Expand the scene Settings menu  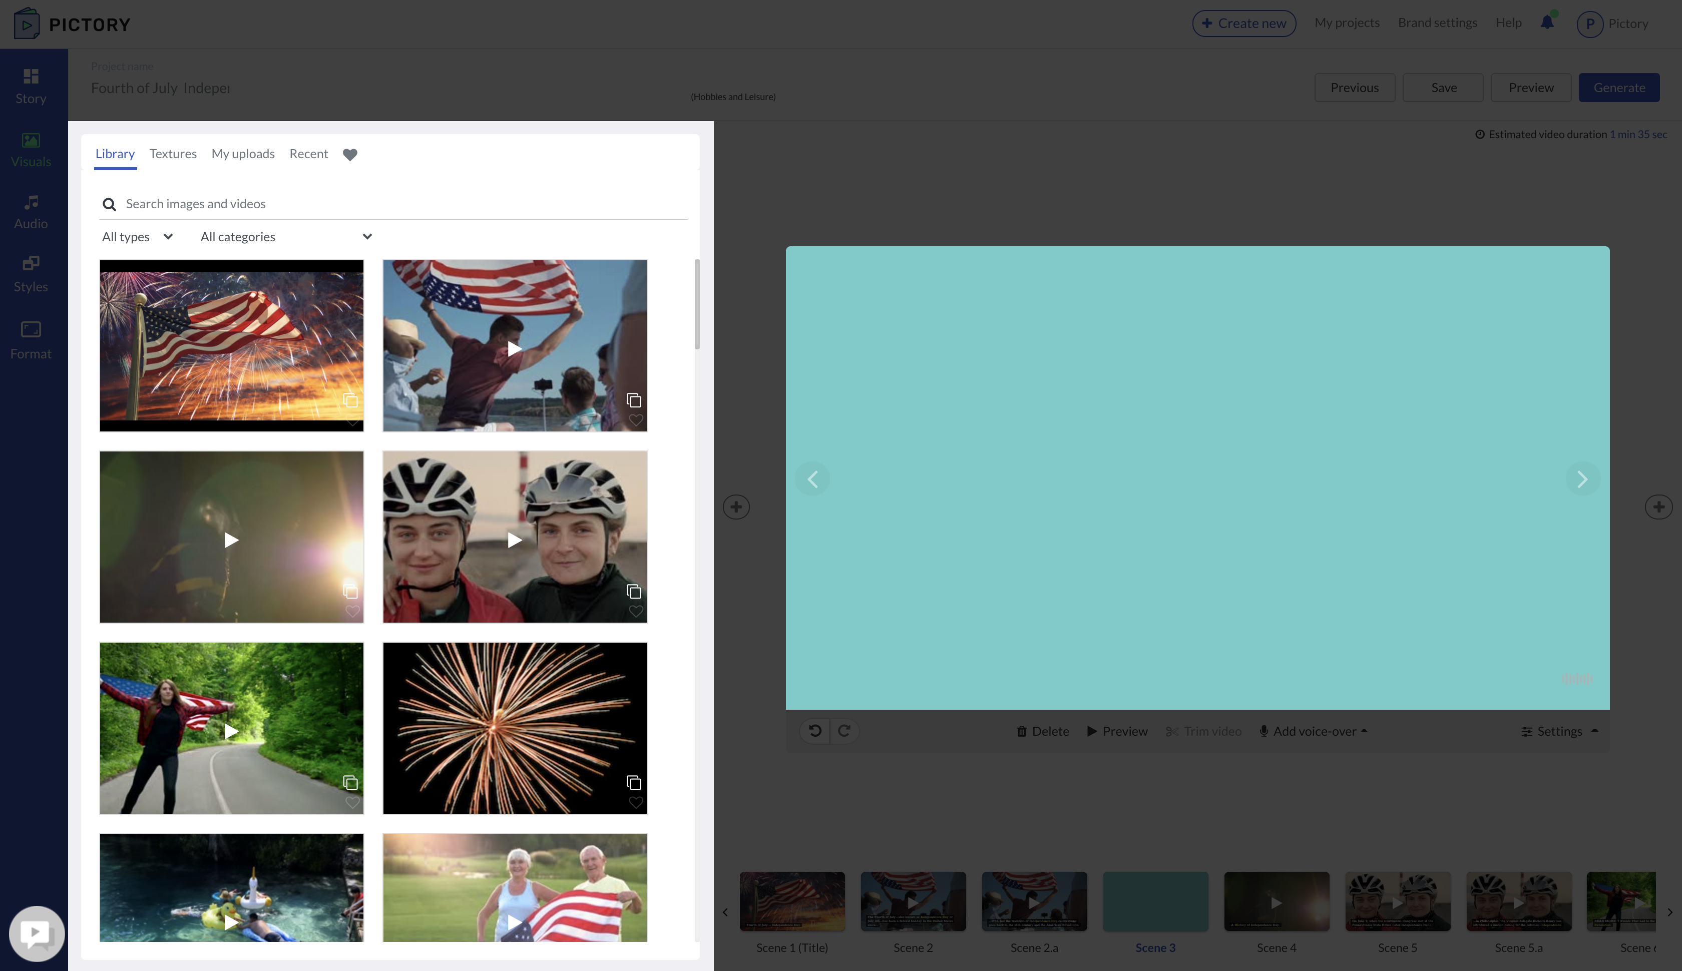[1559, 732]
